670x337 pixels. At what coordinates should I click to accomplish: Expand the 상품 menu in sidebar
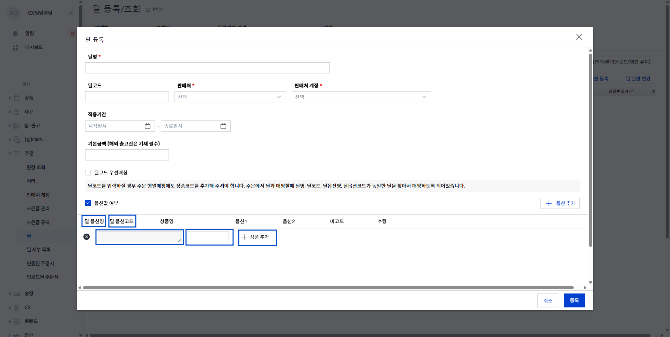pos(29,98)
